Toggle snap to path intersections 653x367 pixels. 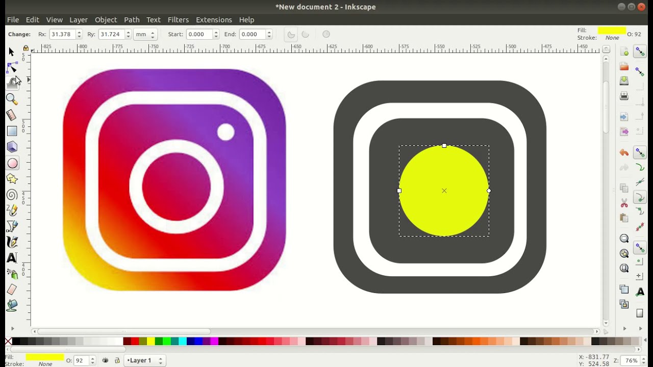(640, 182)
